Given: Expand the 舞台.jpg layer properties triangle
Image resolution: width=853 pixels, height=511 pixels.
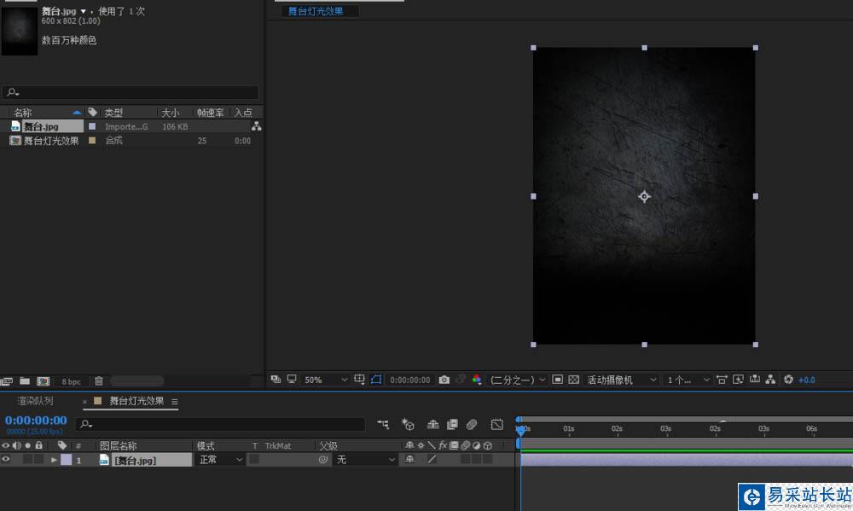Looking at the screenshot, I should pyautogui.click(x=54, y=460).
